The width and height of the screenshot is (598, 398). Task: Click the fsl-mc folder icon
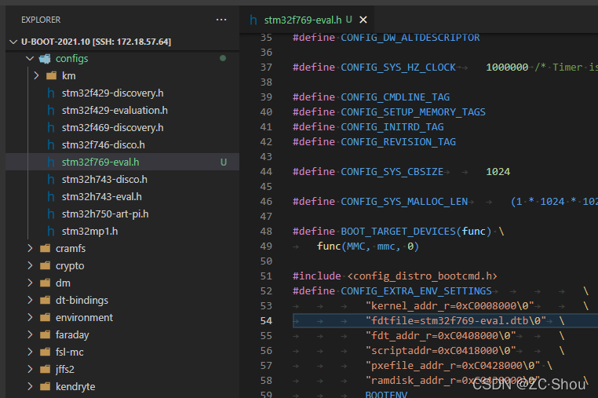click(x=45, y=352)
